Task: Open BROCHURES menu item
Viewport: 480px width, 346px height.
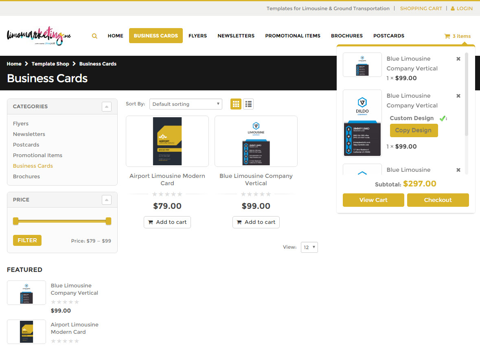Action: [x=347, y=36]
